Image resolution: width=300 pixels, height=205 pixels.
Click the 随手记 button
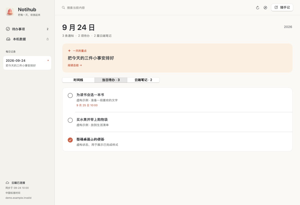click(282, 7)
